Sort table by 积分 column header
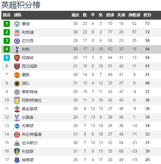 click(147, 15)
